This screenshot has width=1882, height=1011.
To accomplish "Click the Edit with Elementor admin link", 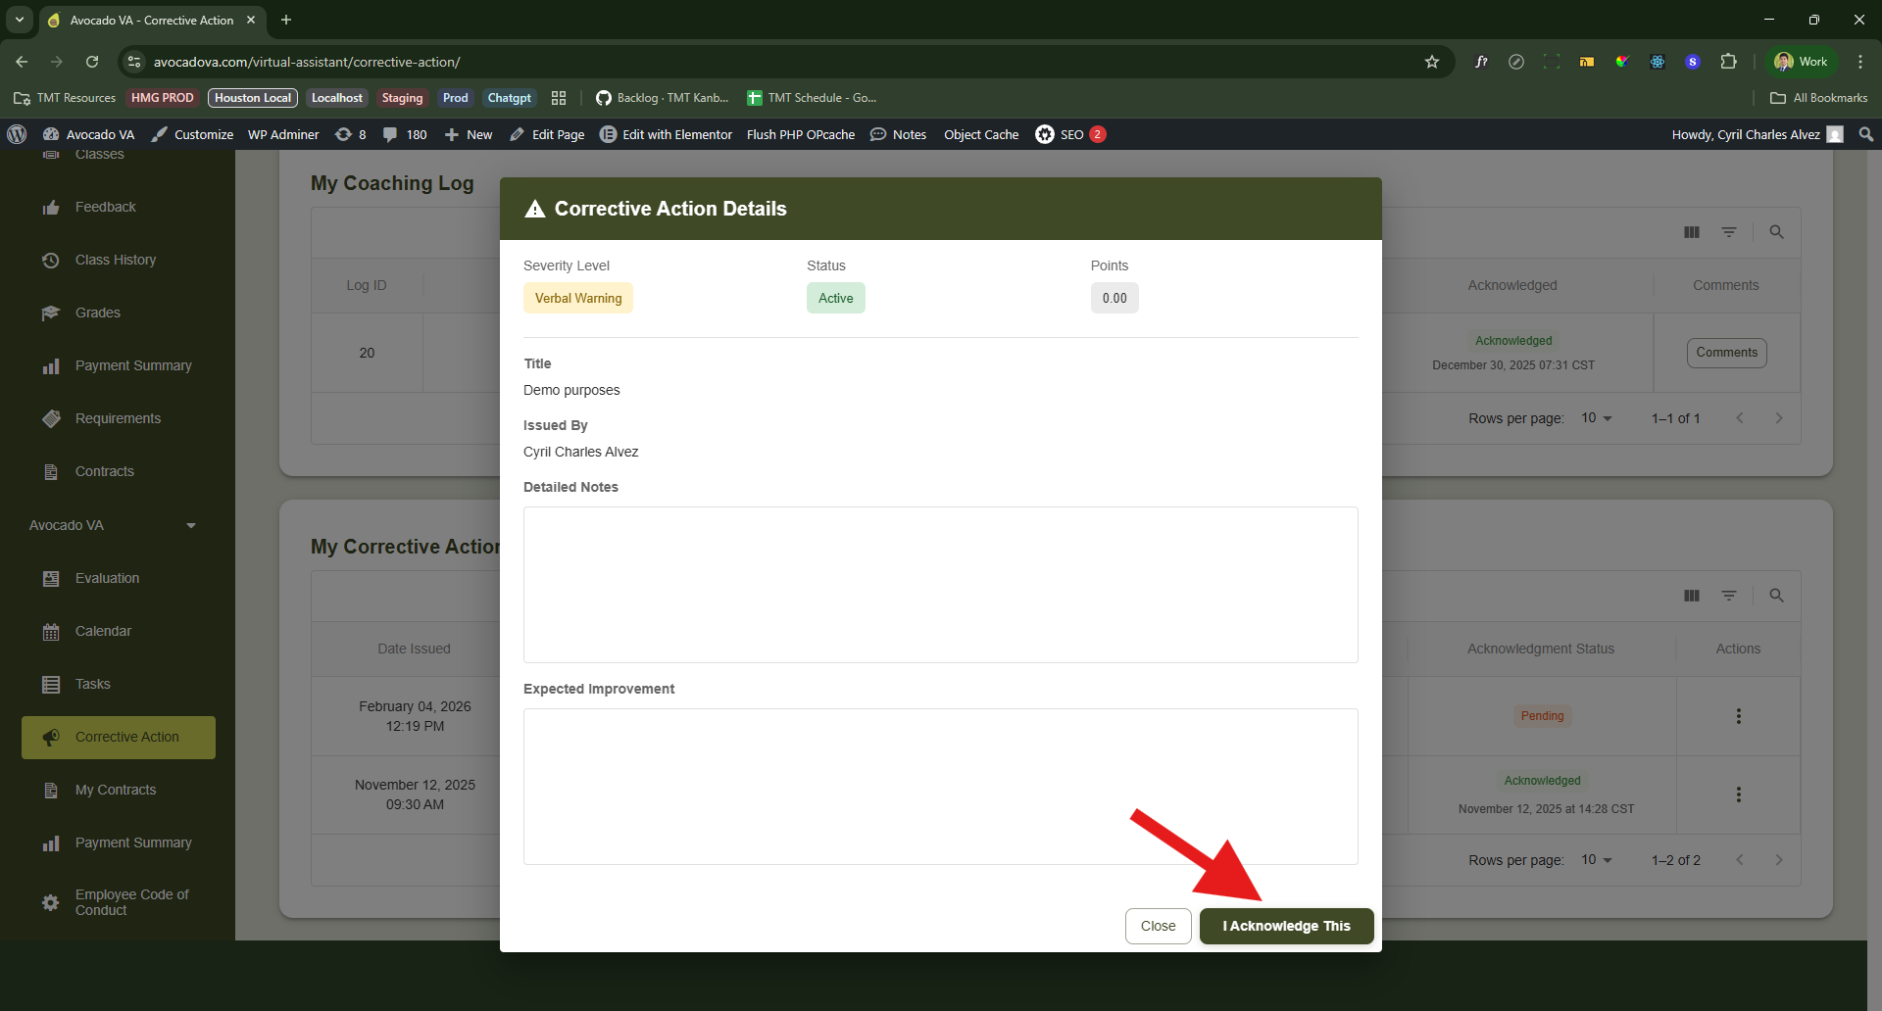I will (x=667, y=134).
